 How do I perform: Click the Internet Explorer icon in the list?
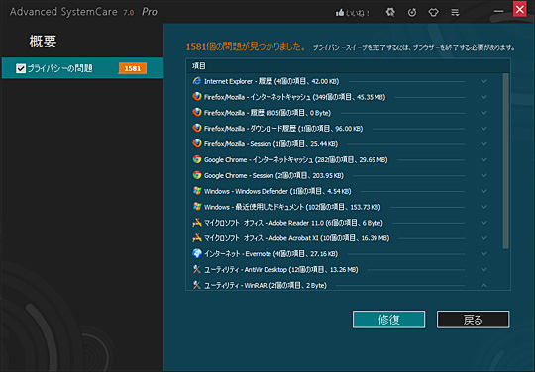pos(197,81)
